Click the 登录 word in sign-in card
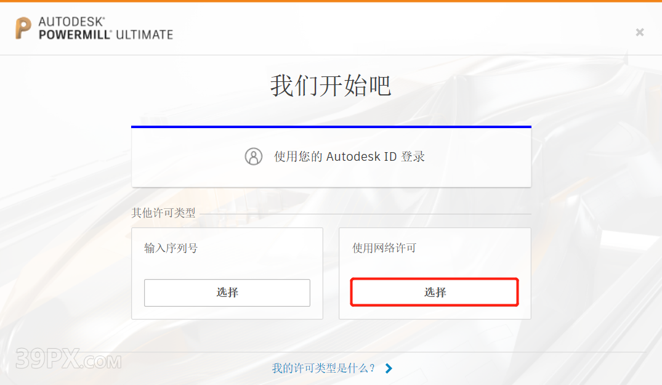 pyautogui.click(x=413, y=156)
